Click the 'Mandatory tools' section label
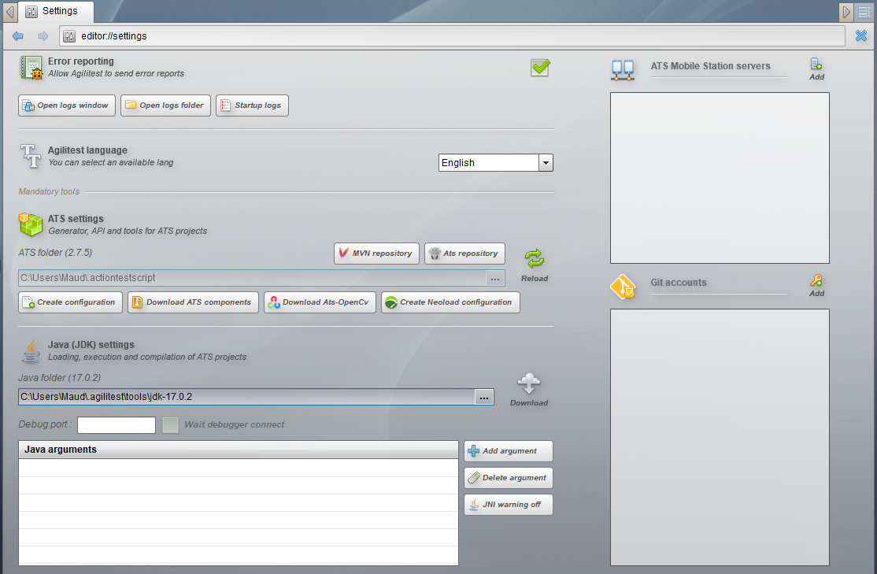The image size is (877, 574). (x=50, y=192)
